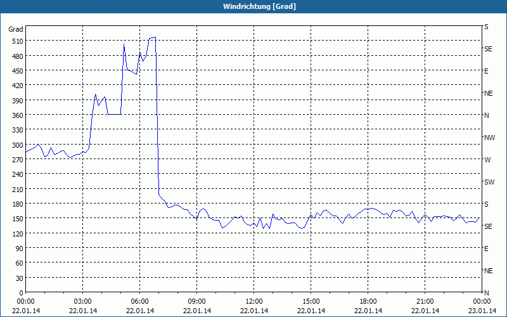Viewport: 507px width, 317px height.
Task: Select the 23.01.14 date label
Action: pos(482,311)
